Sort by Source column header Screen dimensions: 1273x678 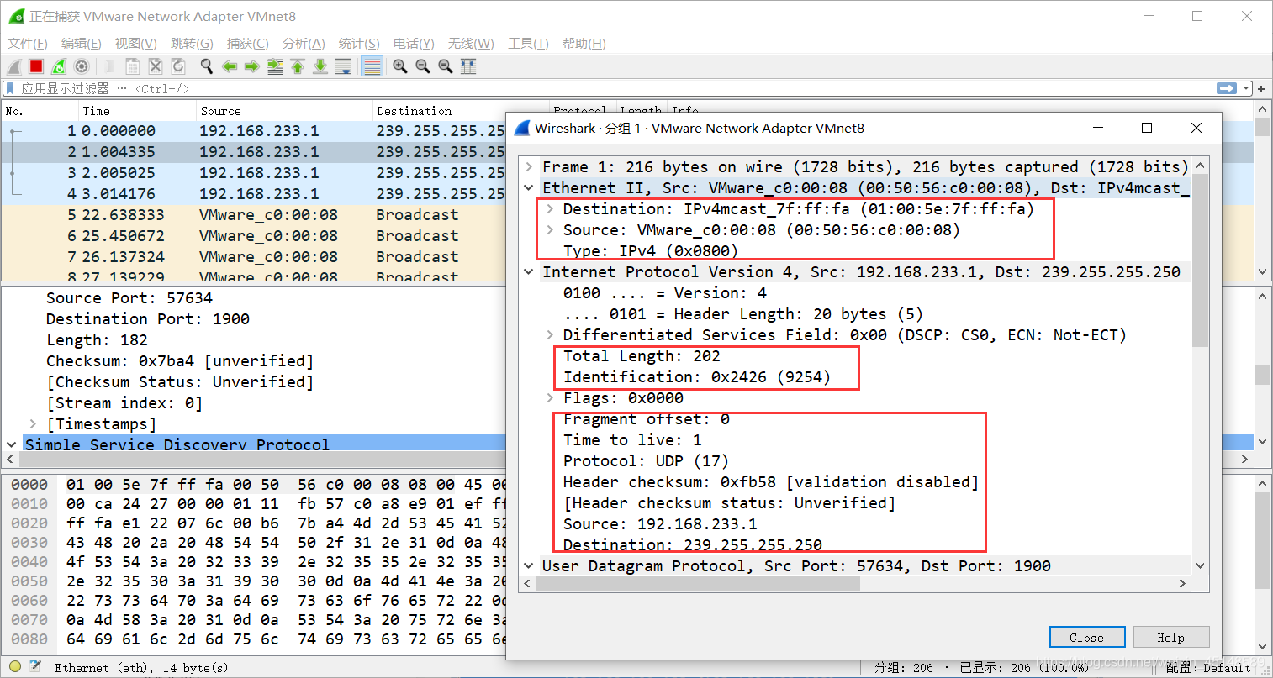click(x=284, y=111)
